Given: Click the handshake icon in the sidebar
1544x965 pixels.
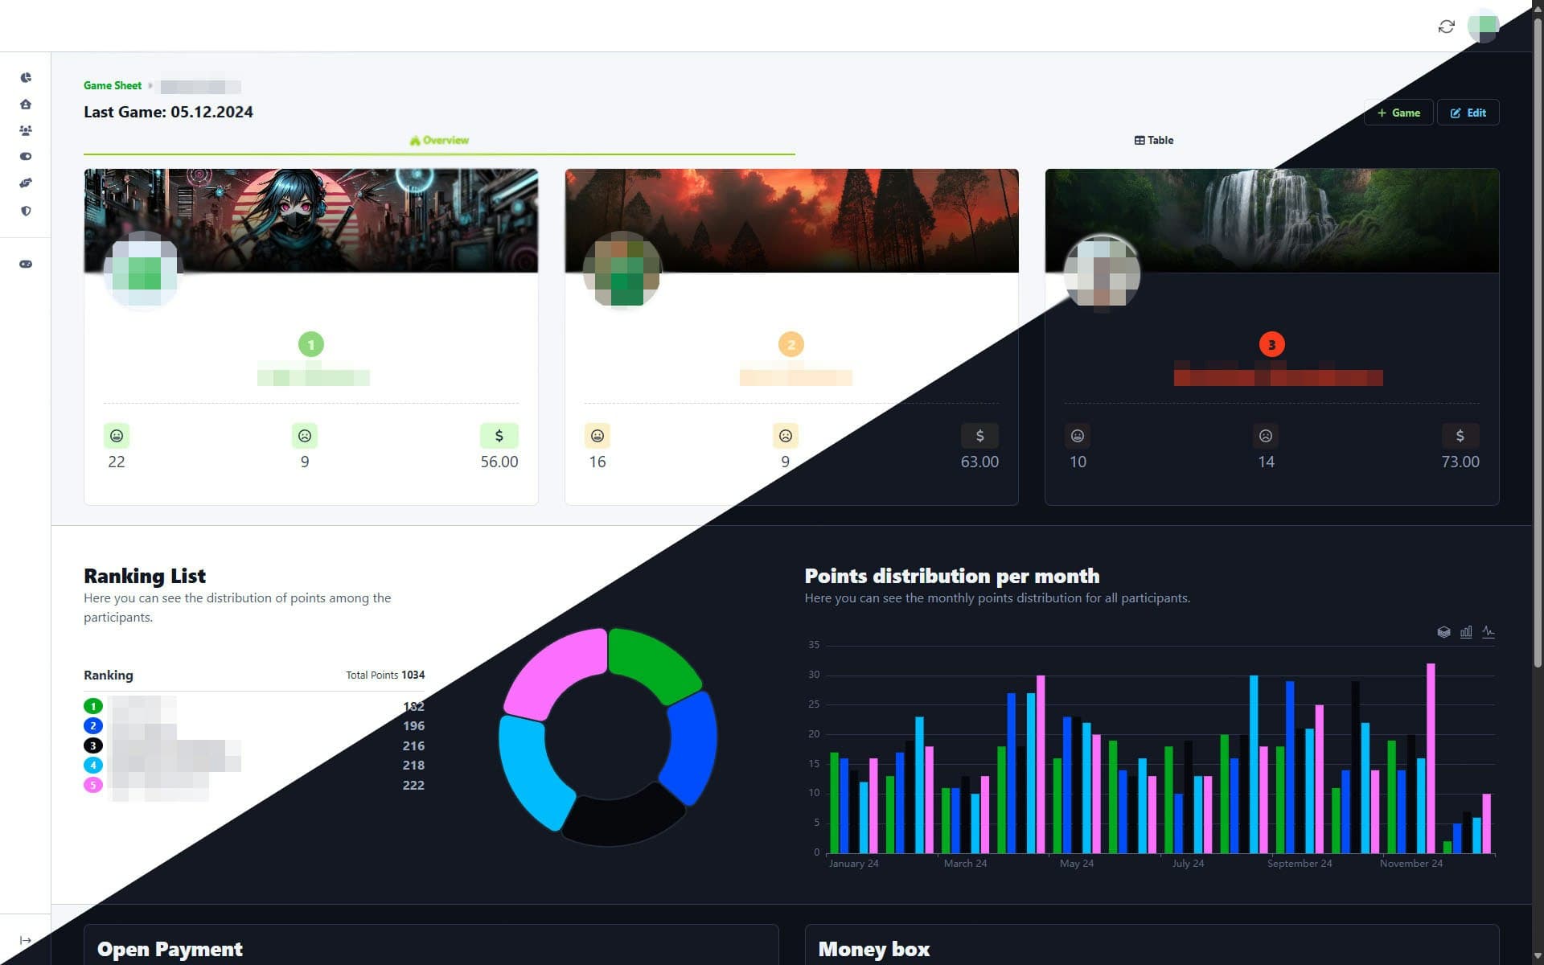Looking at the screenshot, I should coord(26,183).
